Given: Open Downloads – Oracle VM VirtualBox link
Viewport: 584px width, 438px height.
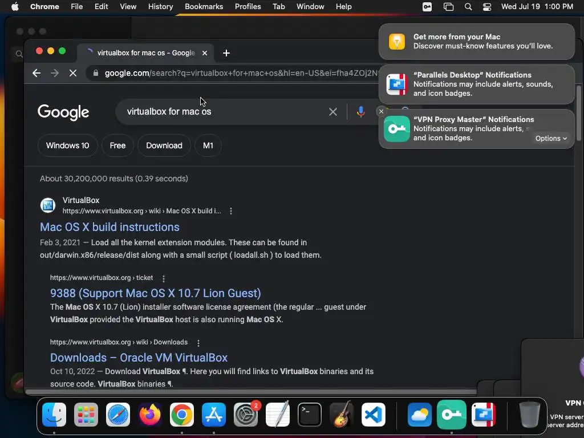Looking at the screenshot, I should click(x=139, y=358).
